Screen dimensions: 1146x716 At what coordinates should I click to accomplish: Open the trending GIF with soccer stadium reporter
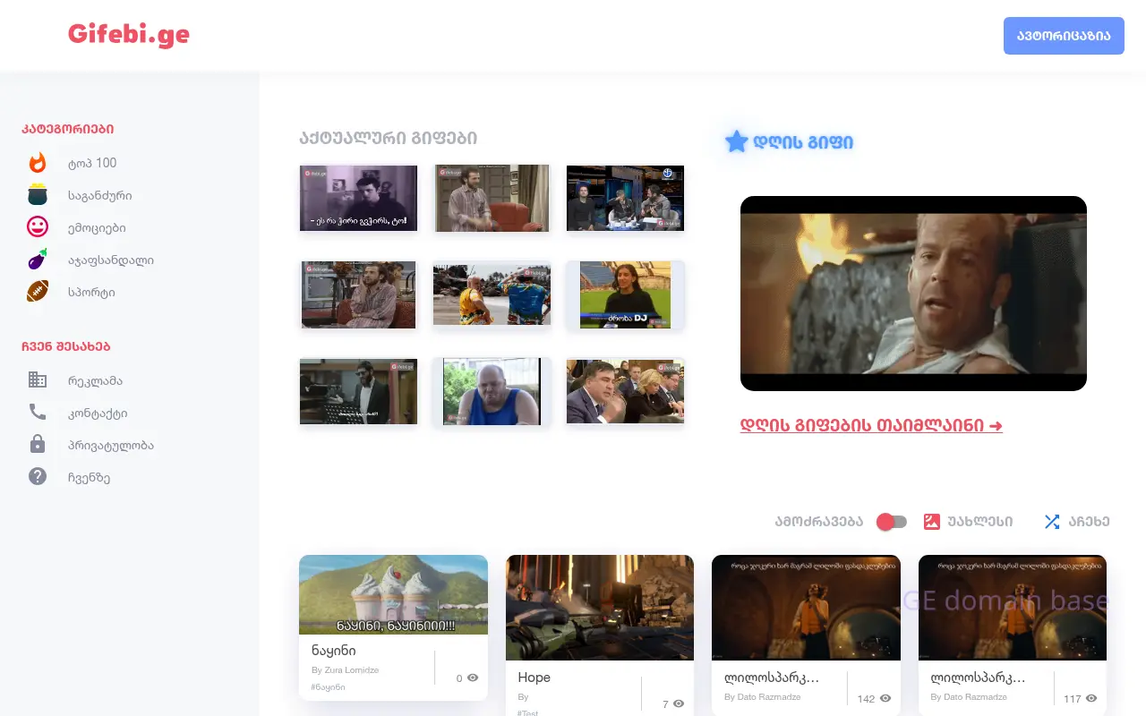[625, 294]
